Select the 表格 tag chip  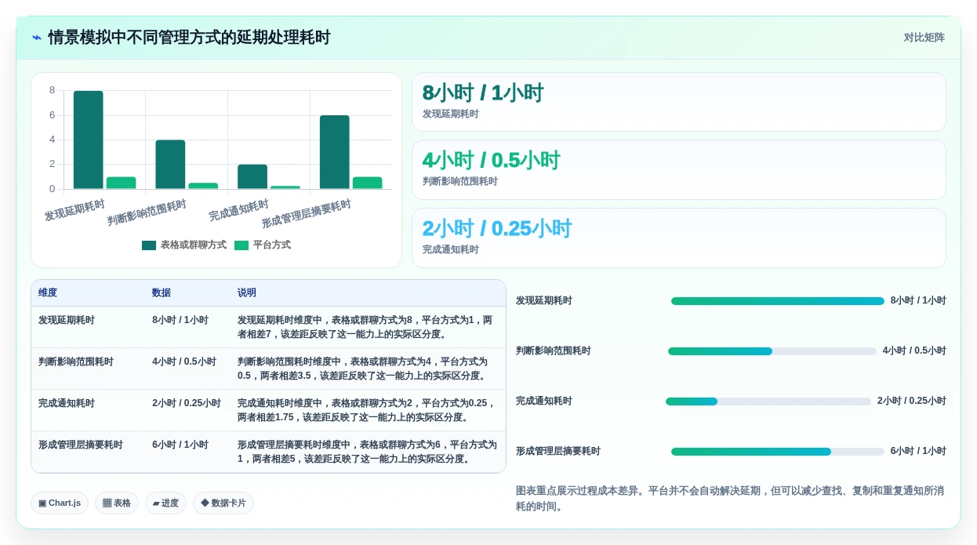click(x=117, y=503)
